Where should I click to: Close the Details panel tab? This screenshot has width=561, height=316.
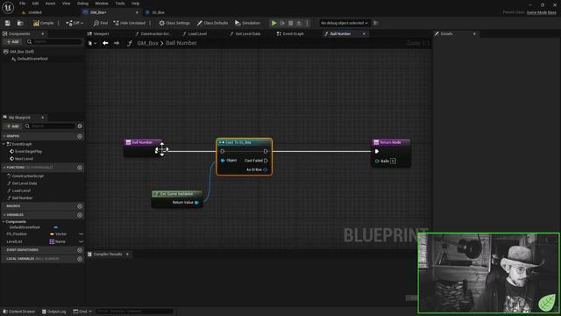coord(474,33)
